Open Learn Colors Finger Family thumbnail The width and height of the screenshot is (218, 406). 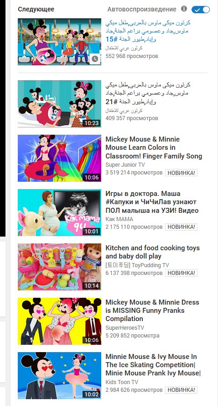59,158
